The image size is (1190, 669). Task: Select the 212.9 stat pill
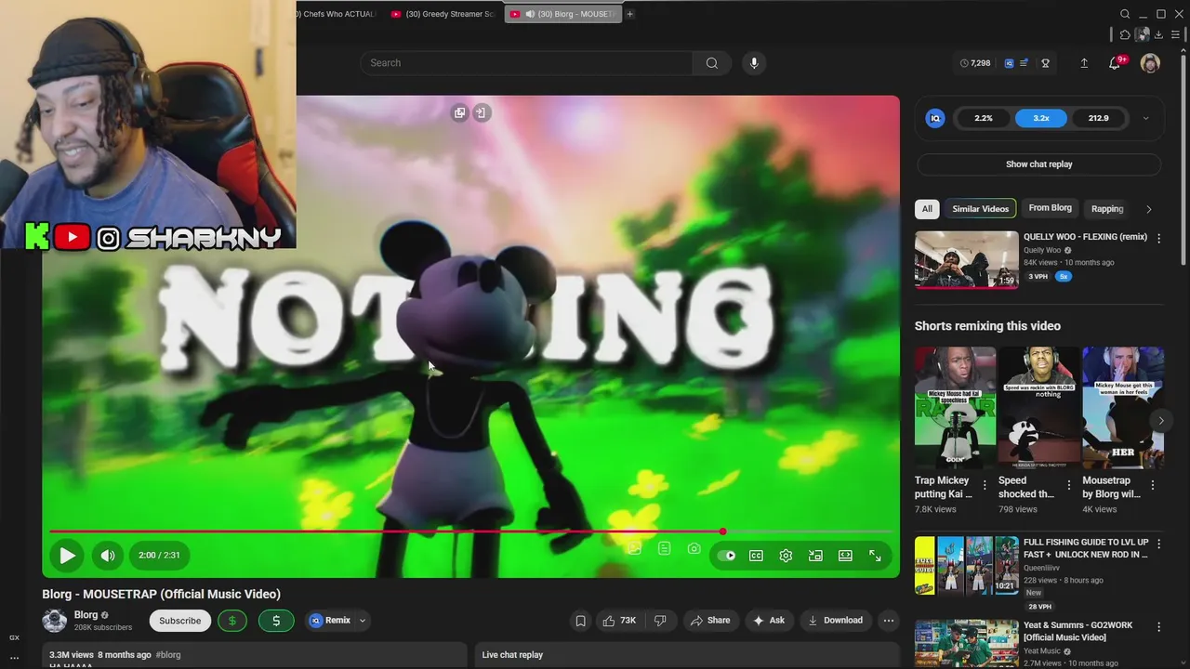click(x=1099, y=118)
